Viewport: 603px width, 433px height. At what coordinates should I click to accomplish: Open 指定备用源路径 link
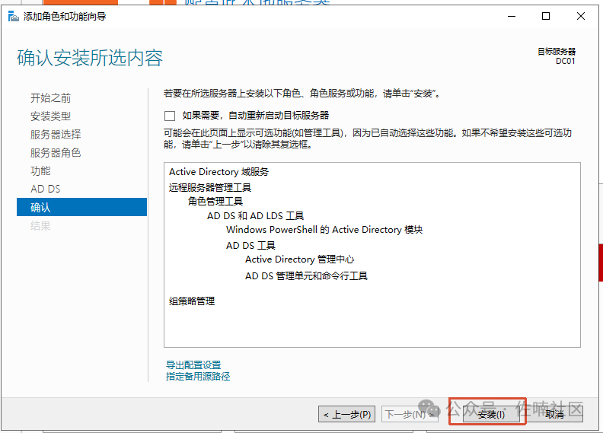(198, 376)
